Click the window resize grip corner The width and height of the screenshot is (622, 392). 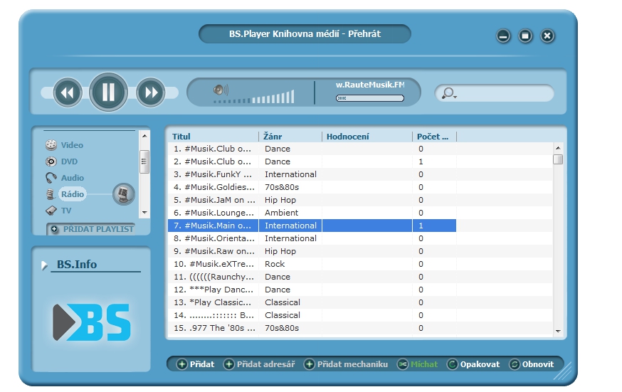click(x=564, y=371)
